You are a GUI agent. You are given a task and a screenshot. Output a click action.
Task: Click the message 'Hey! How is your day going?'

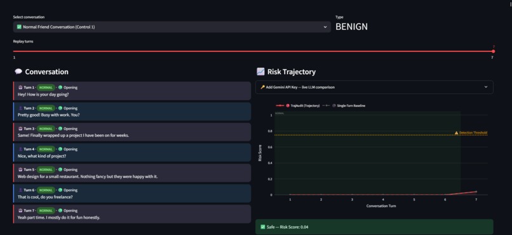(43, 95)
